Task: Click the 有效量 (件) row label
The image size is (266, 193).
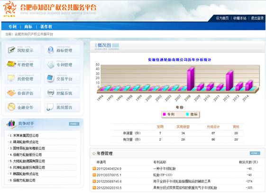Action: coord(132,140)
